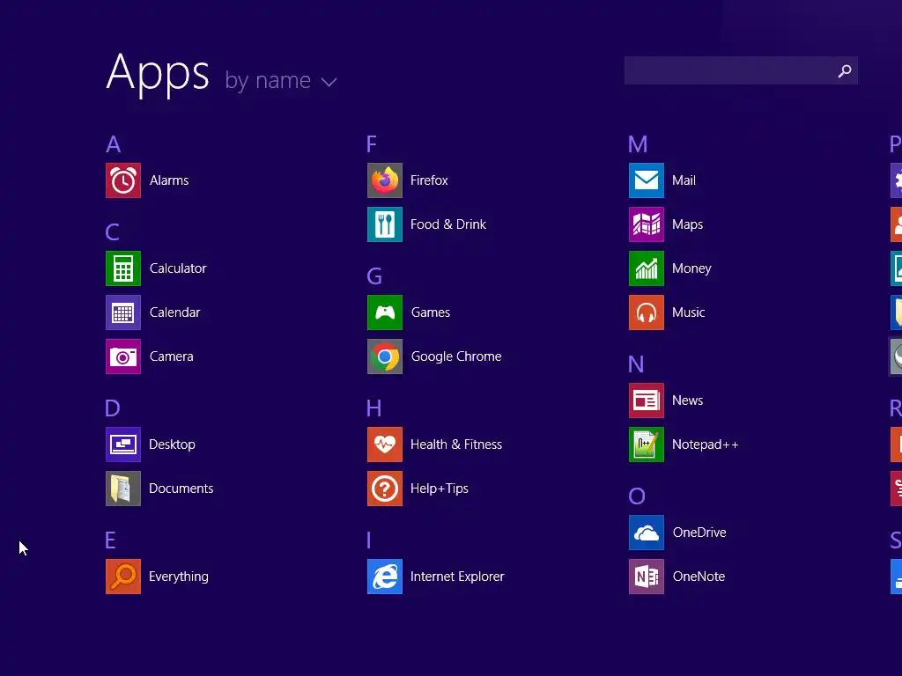This screenshot has height=676, width=902.
Task: Select the letter D group header
Action: 113,408
